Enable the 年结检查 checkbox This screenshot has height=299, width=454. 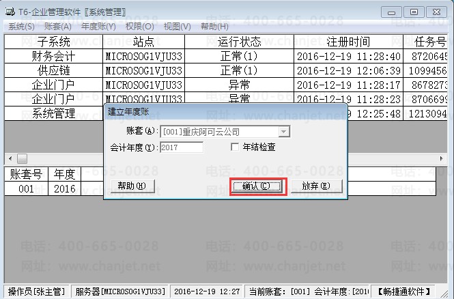point(236,147)
